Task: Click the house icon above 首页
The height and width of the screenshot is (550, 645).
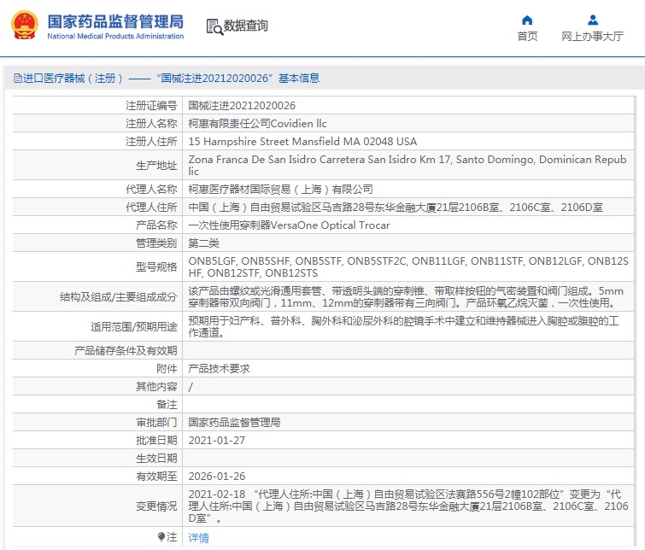Action: tap(527, 20)
